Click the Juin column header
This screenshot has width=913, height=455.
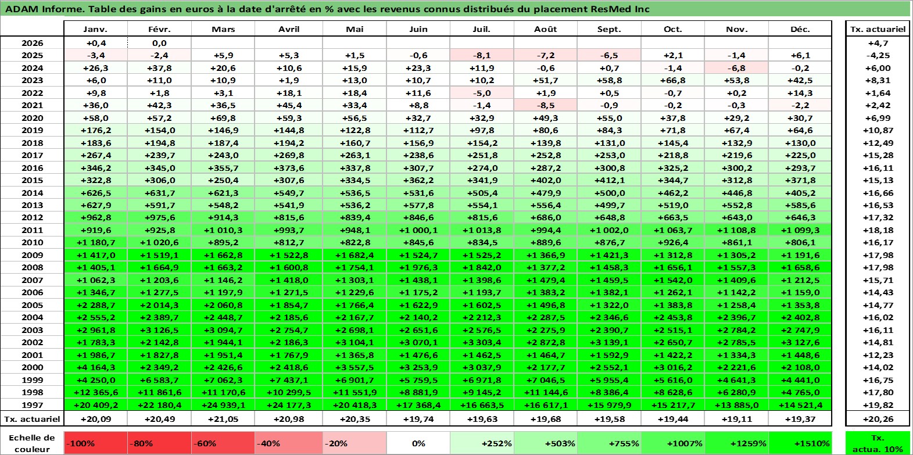(x=418, y=29)
